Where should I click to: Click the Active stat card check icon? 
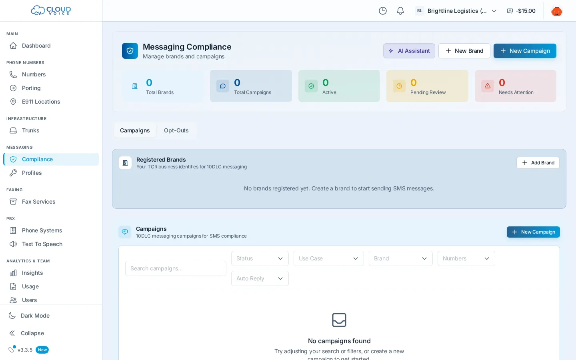click(311, 86)
